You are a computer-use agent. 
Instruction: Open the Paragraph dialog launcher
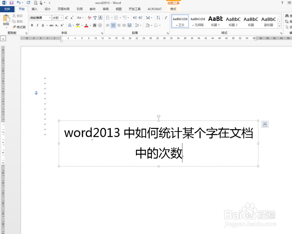168,33
